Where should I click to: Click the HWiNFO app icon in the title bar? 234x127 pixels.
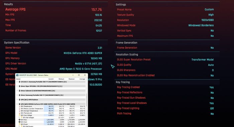click(17, 75)
